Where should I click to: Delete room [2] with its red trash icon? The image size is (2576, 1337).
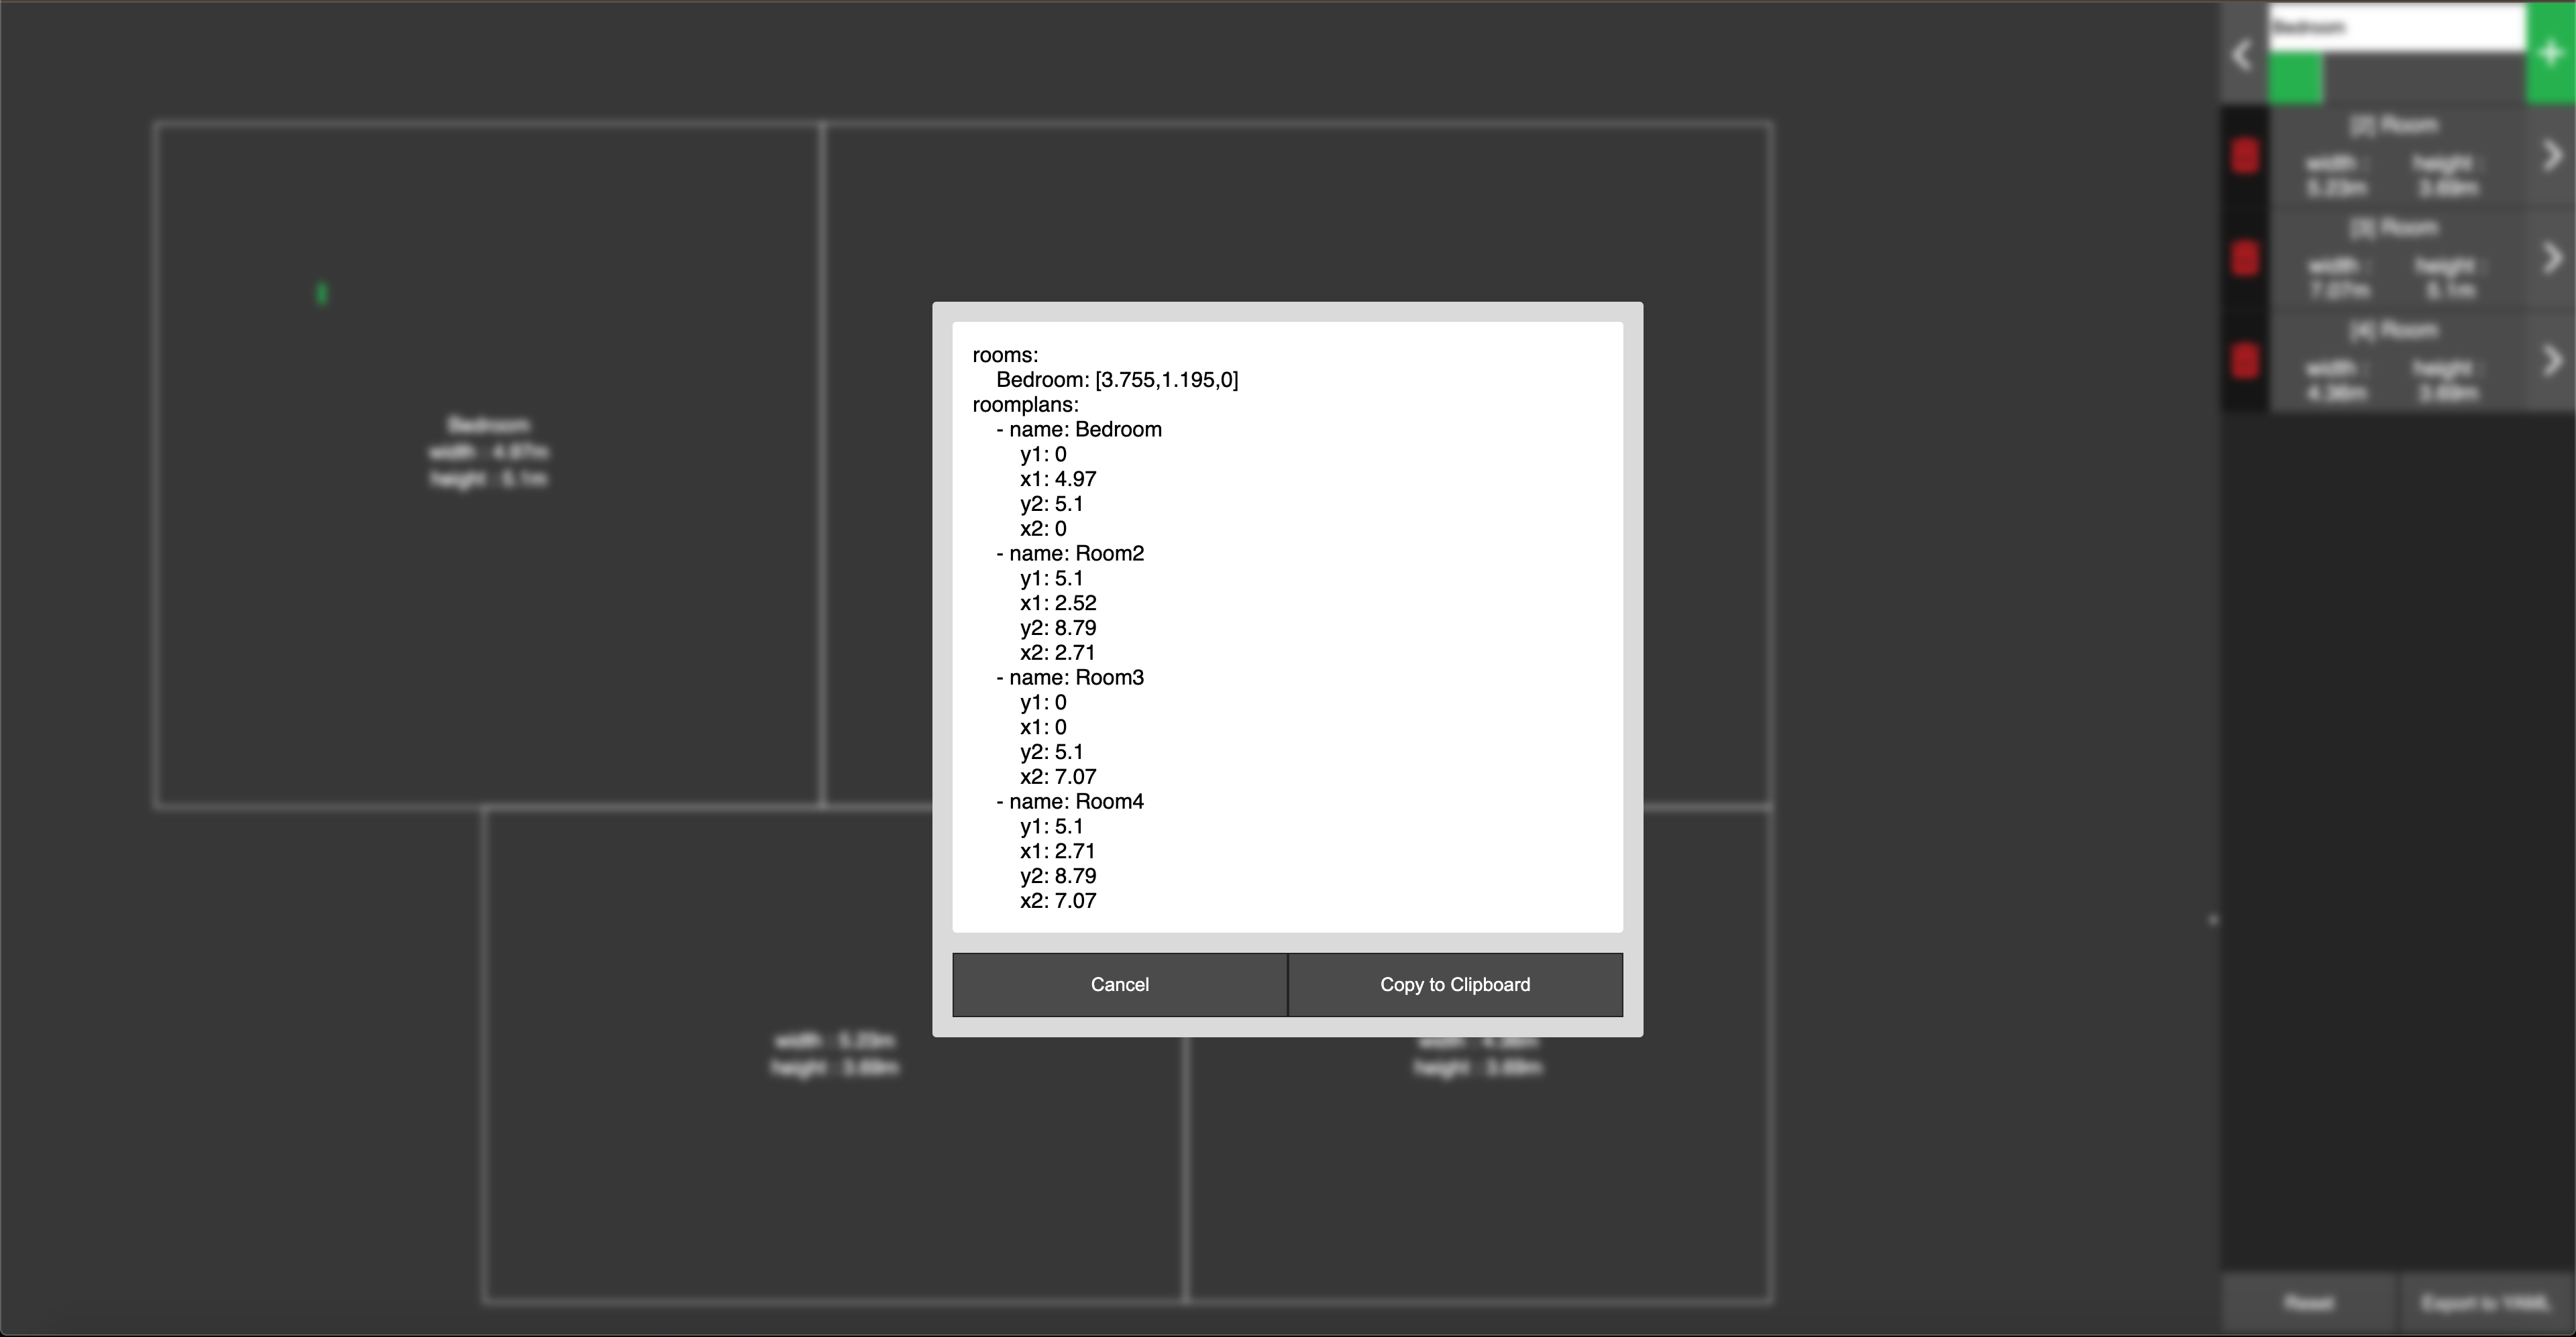[2245, 157]
